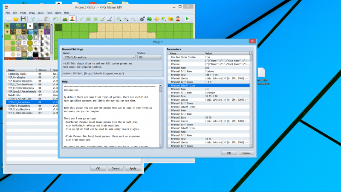Viewport: 341px width, 192px height.
Task: Open the Tools menu
Action: 49,13
